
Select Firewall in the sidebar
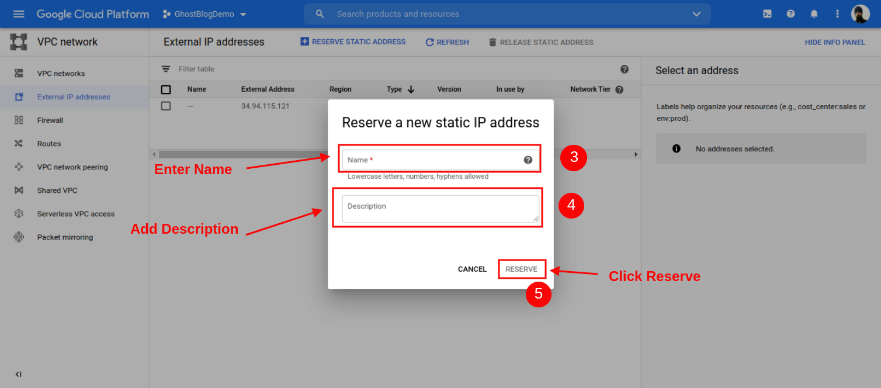pos(50,120)
